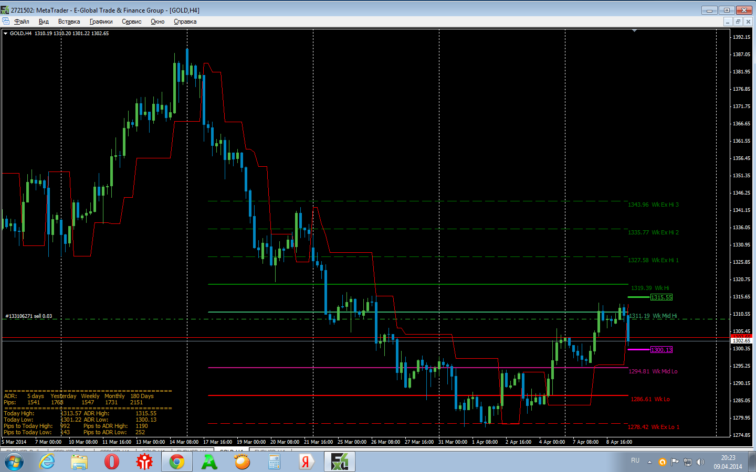Viewport: 756px width, 472px height.
Task: Open the Вид menu
Action: coord(44,22)
